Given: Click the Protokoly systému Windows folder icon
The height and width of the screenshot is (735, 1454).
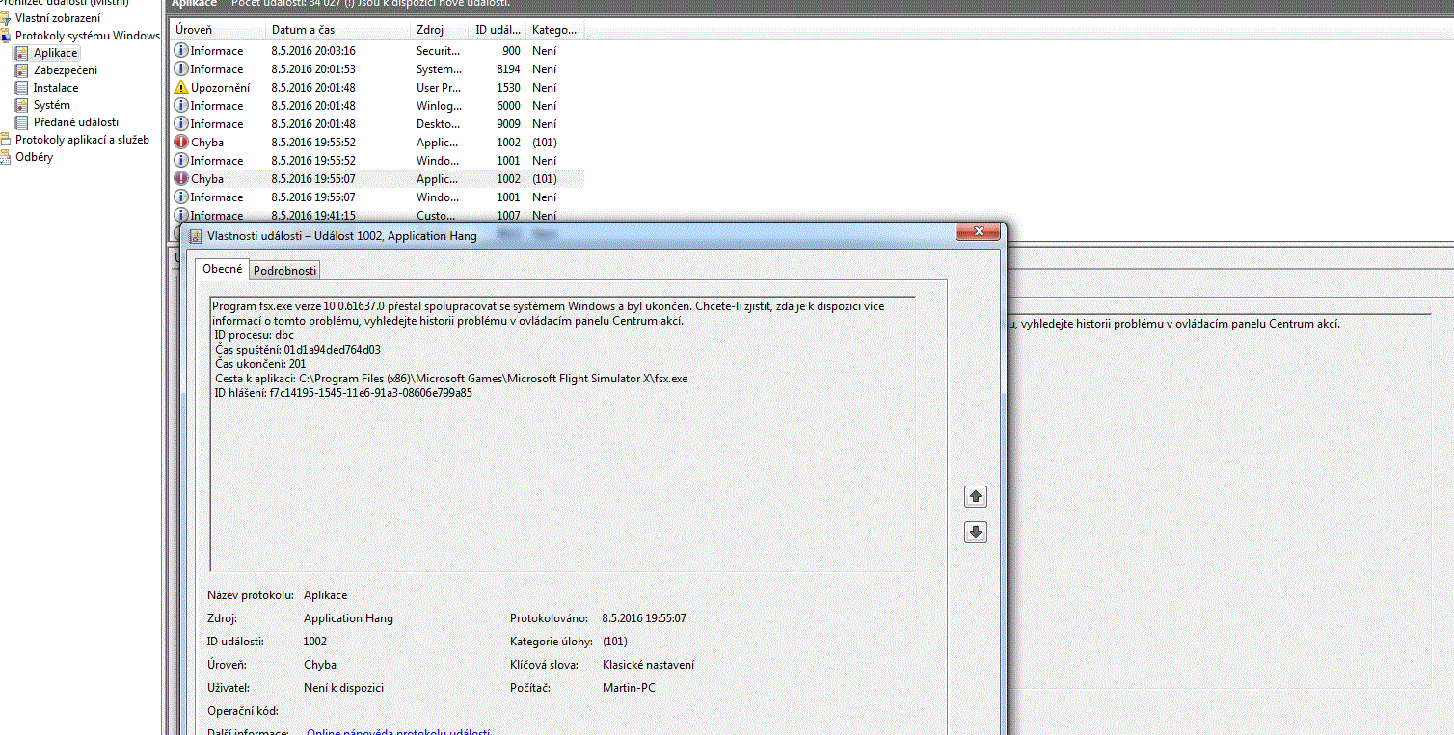Looking at the screenshot, I should tap(6, 36).
